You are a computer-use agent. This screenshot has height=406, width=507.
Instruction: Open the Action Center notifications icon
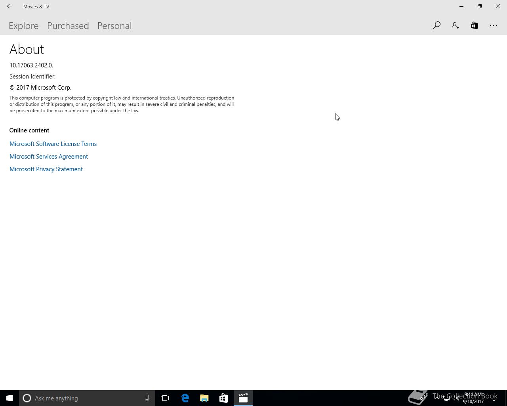[x=494, y=398]
